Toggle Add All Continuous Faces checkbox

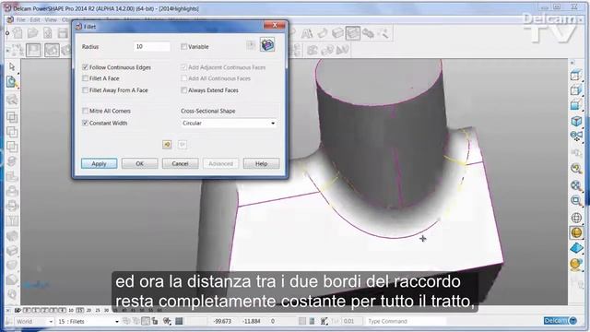coord(183,78)
